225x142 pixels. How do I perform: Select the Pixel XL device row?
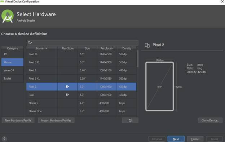coord(81,54)
